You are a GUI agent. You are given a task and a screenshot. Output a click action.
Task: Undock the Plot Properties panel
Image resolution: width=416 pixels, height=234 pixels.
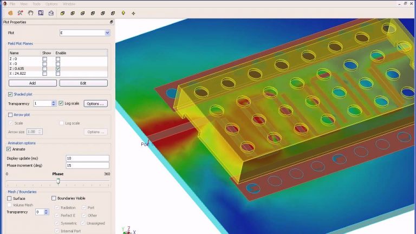(112, 22)
